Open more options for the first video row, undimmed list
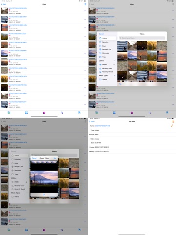The image size is (176, 235). coord(85,11)
